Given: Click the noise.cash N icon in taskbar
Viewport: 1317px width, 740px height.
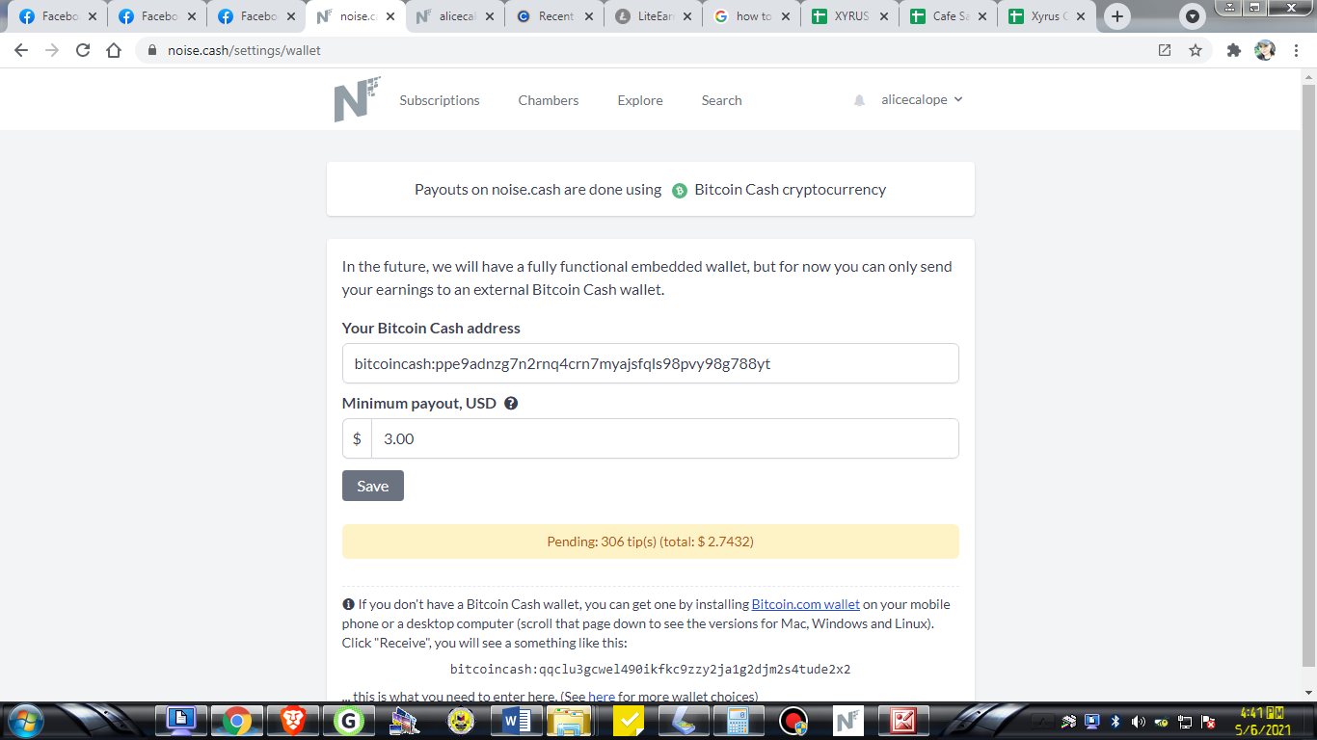Looking at the screenshot, I should (x=848, y=721).
